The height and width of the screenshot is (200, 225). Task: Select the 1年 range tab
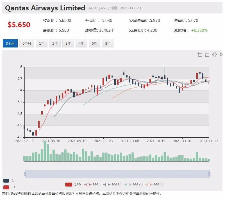tap(42, 43)
